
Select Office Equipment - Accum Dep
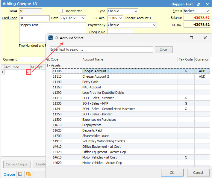(x=131, y=152)
